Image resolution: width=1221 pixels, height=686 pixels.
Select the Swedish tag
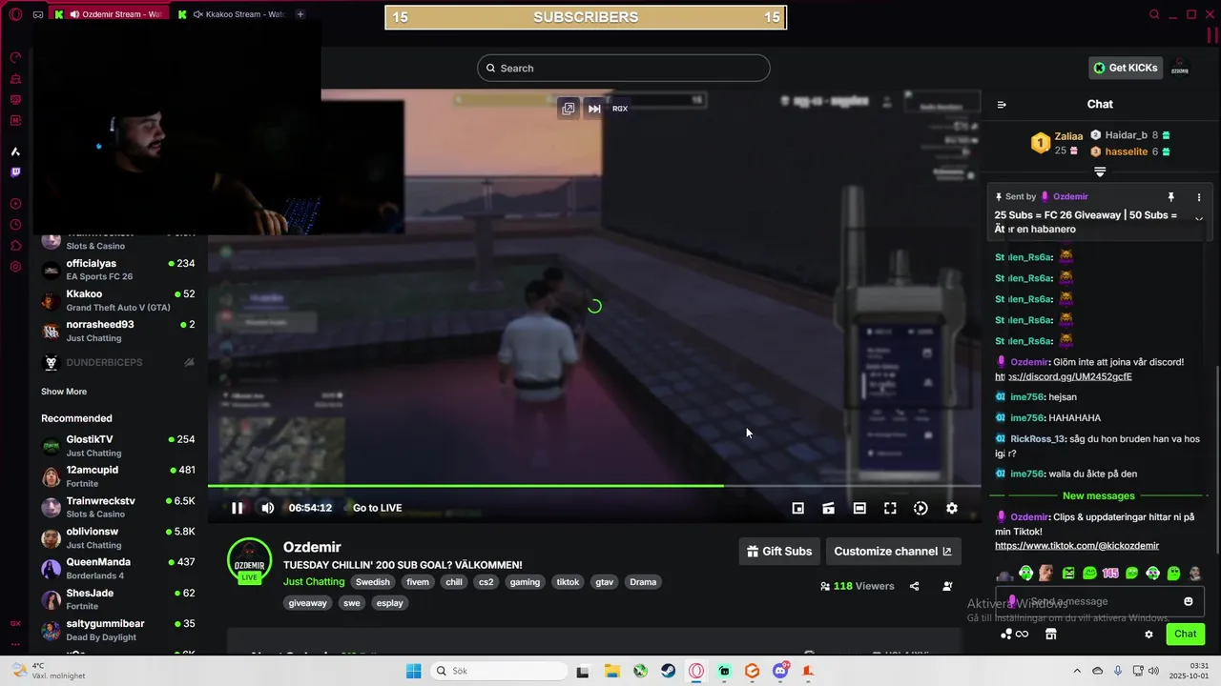click(373, 582)
